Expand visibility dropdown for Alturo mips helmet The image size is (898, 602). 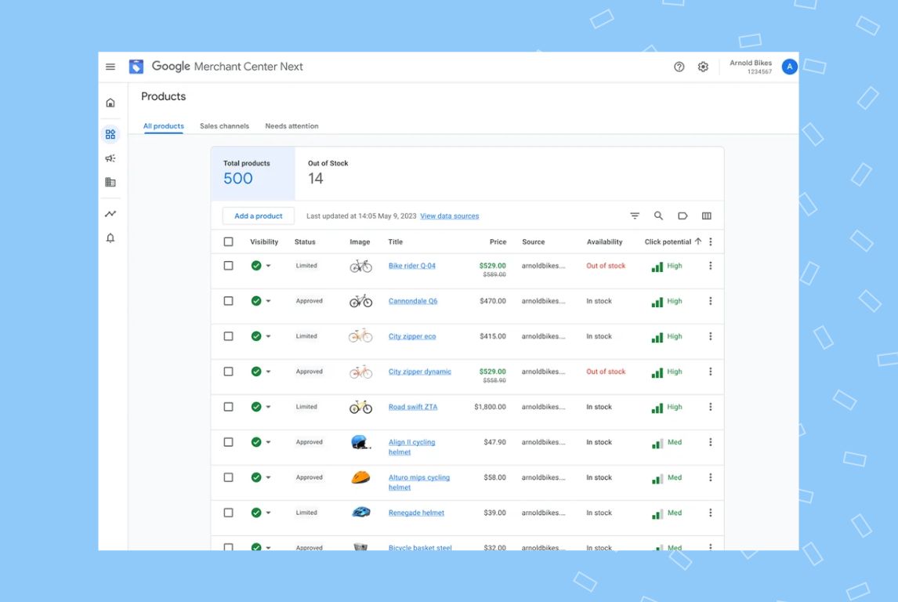[x=268, y=477]
